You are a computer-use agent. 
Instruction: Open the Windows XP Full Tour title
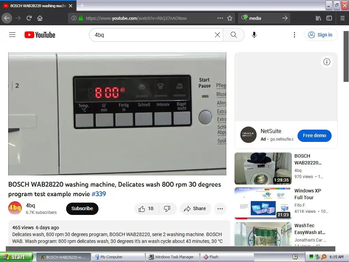(x=308, y=194)
